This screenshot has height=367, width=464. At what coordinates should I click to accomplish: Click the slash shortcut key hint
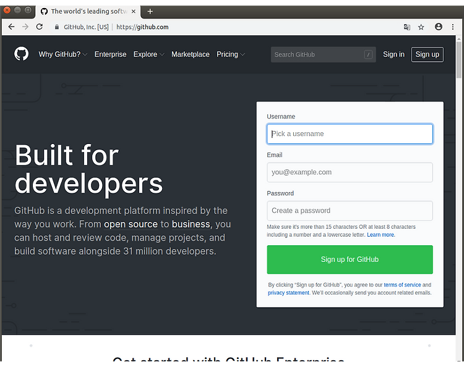368,54
